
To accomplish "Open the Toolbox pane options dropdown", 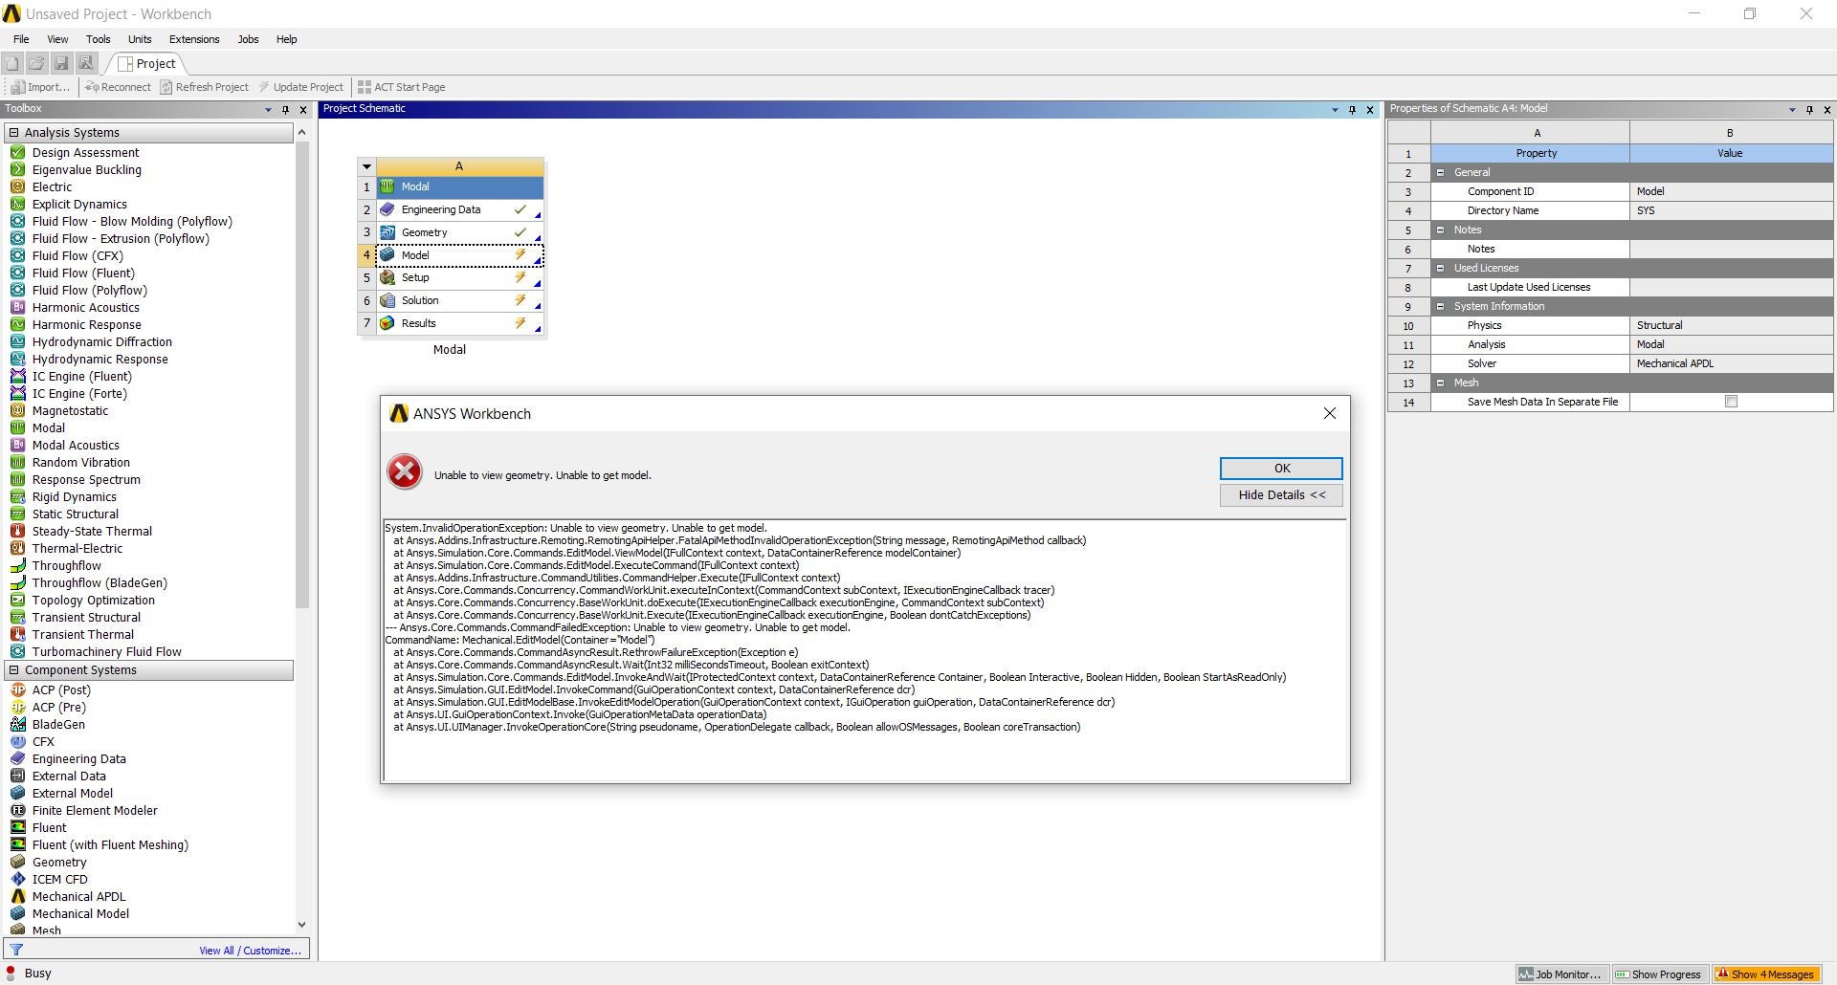I will coord(268,110).
